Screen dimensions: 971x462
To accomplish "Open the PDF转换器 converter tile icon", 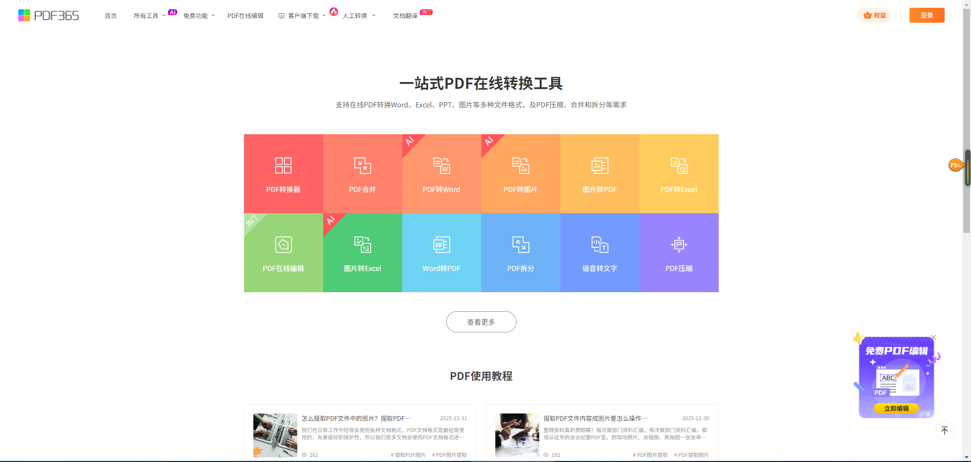I will (283, 166).
